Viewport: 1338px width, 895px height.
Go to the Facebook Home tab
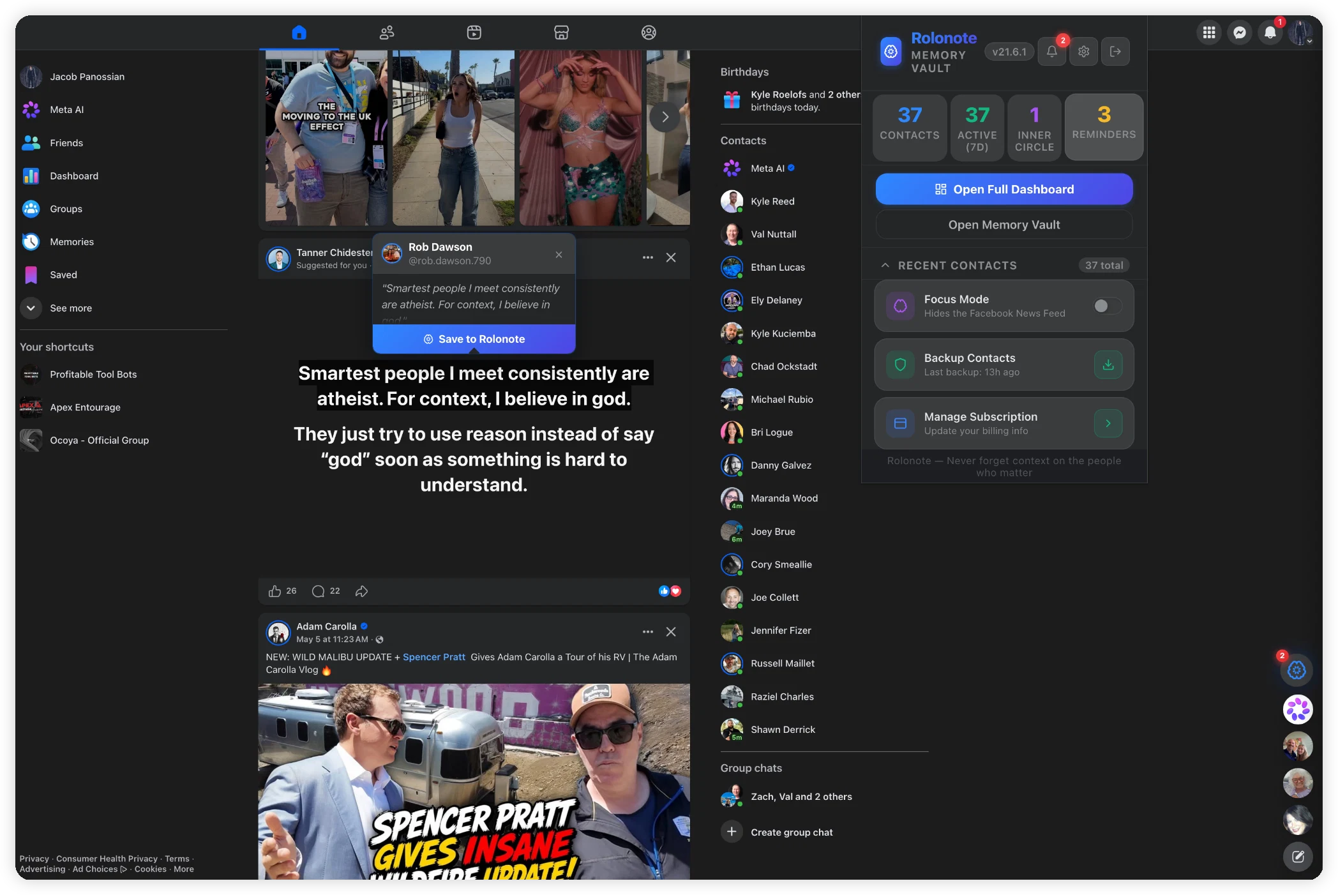click(x=299, y=33)
